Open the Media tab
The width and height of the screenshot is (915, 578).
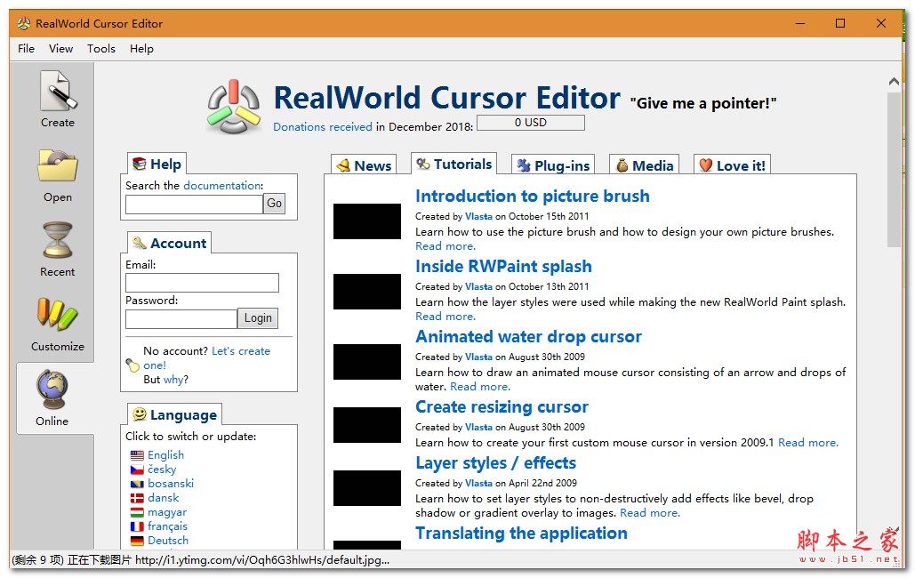tap(645, 165)
